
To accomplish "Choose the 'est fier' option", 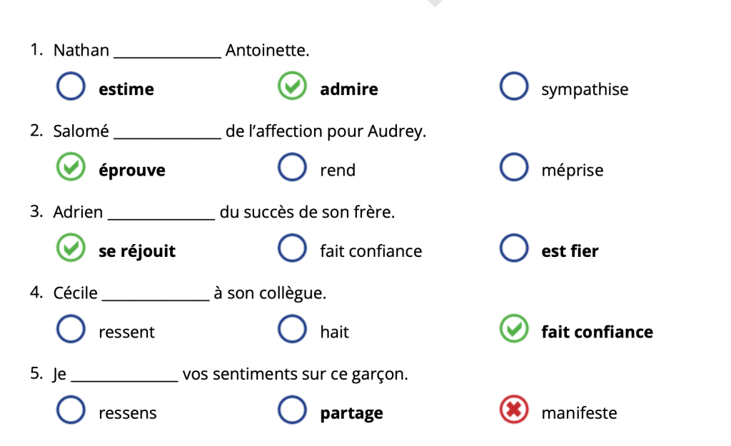I will [x=514, y=248].
